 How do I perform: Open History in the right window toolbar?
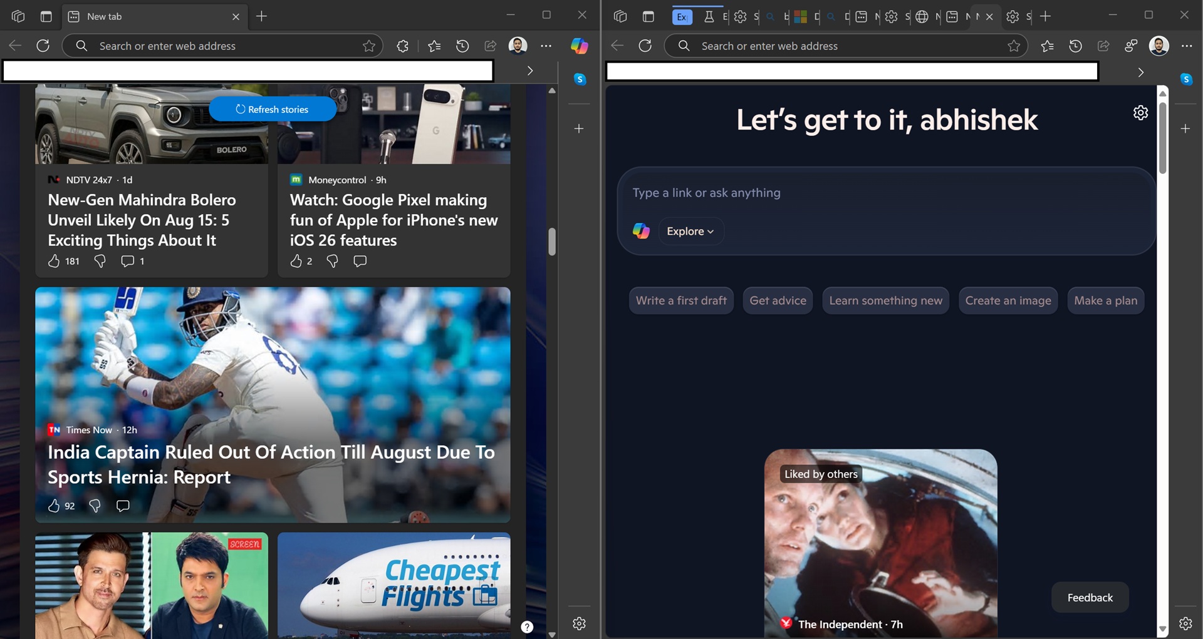pyautogui.click(x=1075, y=46)
